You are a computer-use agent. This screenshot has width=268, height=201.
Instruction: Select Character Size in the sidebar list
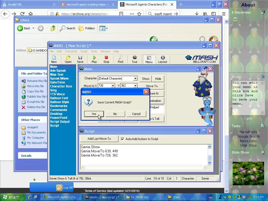(61, 86)
